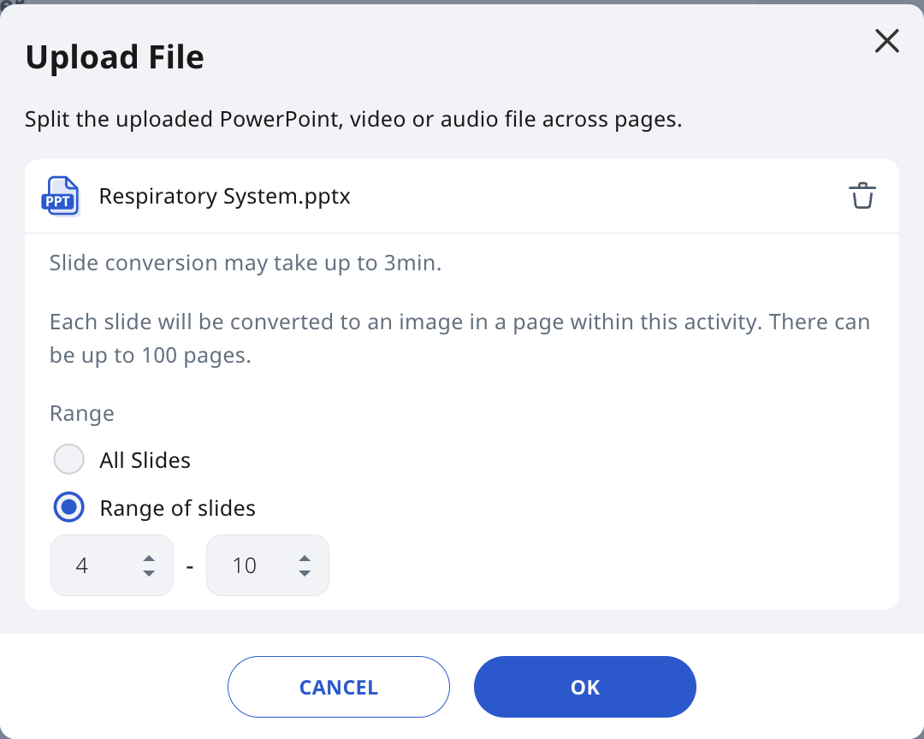Click the PPT file type icon

coord(60,196)
